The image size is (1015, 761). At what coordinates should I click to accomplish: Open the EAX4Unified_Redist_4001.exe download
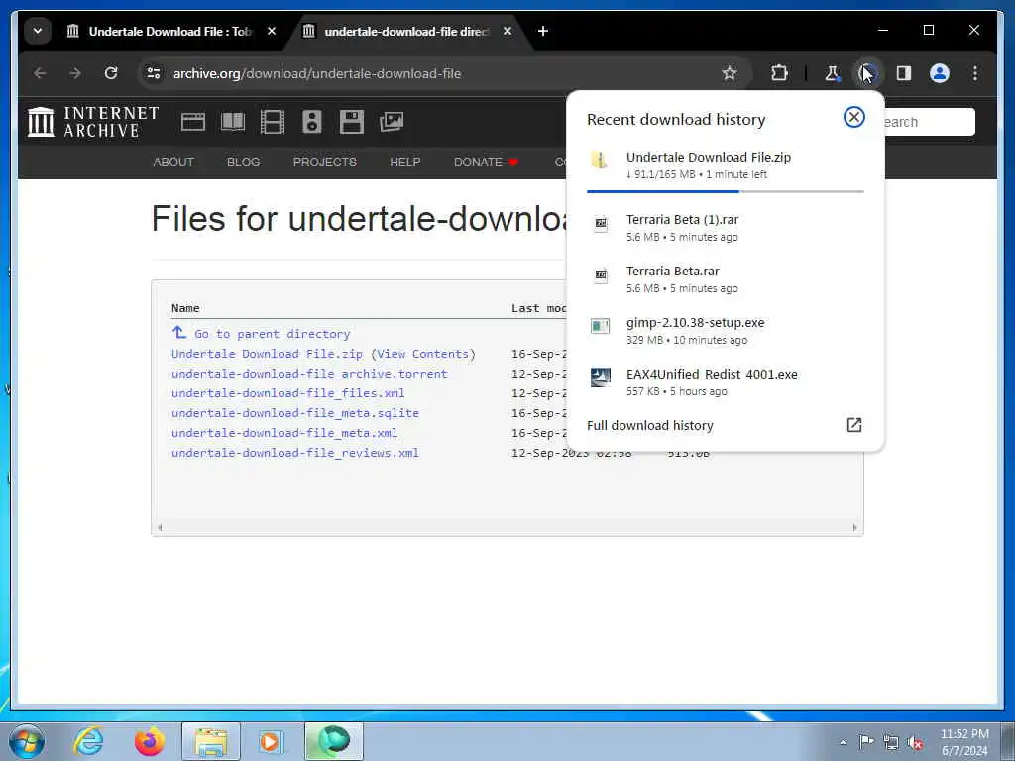(x=725, y=381)
